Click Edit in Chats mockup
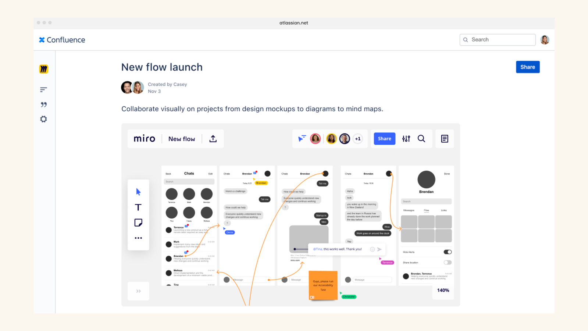This screenshot has height=331, width=588. [x=210, y=174]
